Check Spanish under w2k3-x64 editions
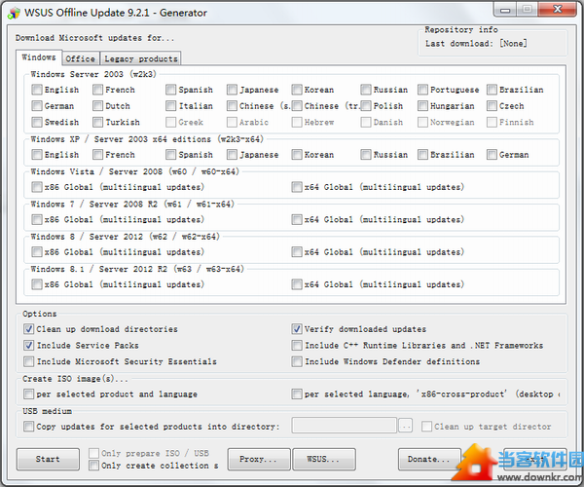Image resolution: width=584 pixels, height=487 pixels. [x=171, y=154]
